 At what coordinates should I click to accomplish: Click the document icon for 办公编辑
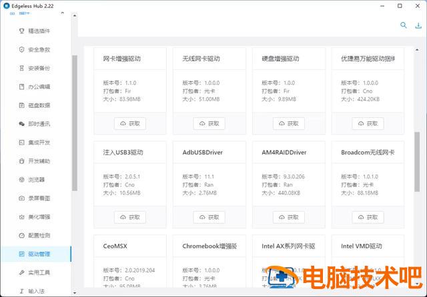click(22, 87)
